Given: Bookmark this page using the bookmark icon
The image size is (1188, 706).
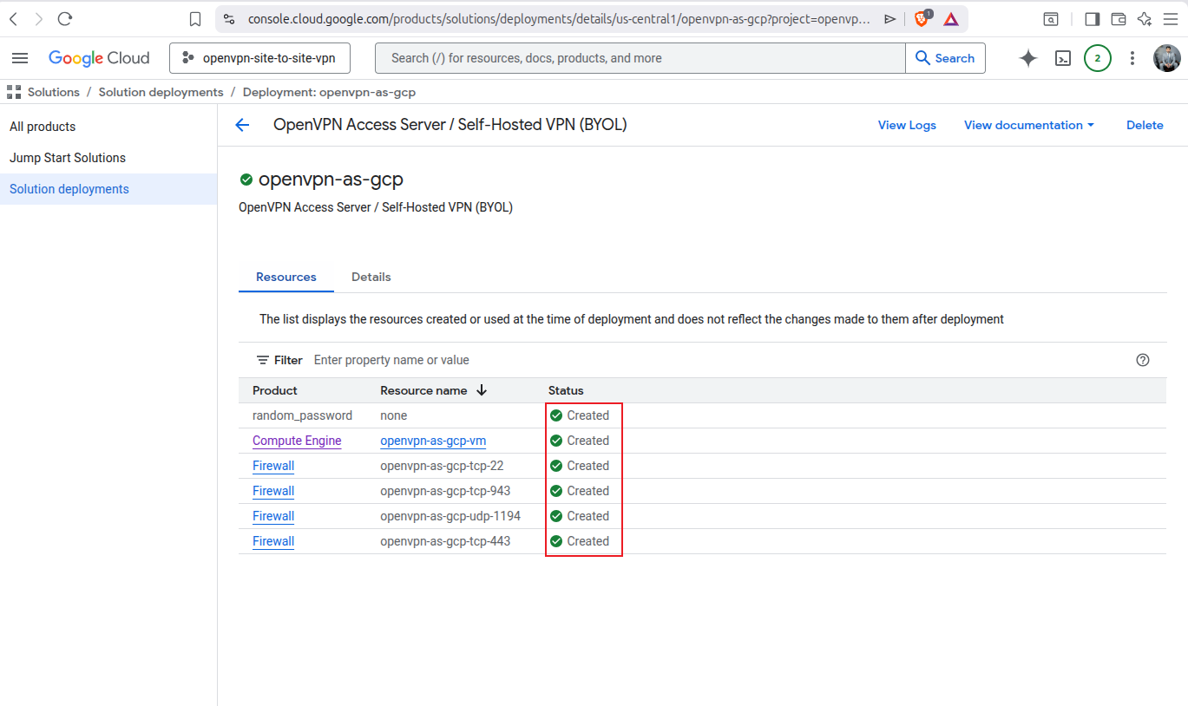Looking at the screenshot, I should tap(195, 19).
